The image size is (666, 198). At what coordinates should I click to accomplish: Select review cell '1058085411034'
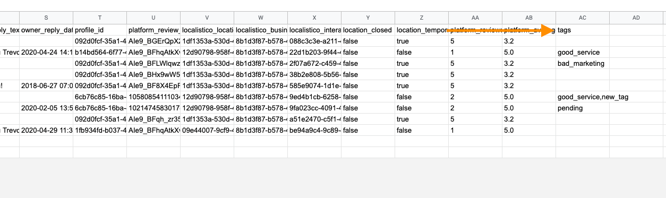153,97
